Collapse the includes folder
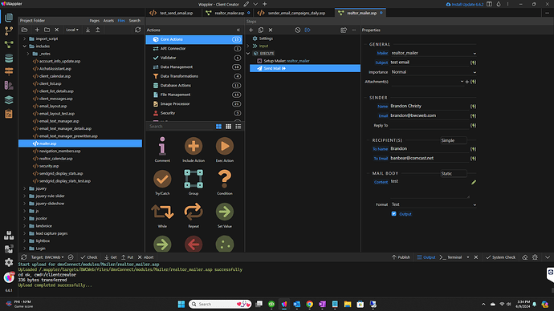Image resolution: width=554 pixels, height=311 pixels. (24, 46)
